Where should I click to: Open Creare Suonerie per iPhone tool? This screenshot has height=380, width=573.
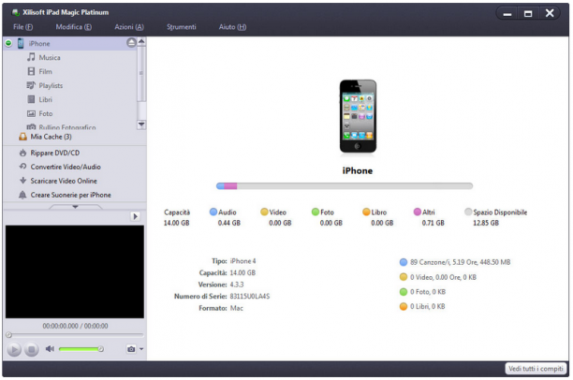[70, 195]
